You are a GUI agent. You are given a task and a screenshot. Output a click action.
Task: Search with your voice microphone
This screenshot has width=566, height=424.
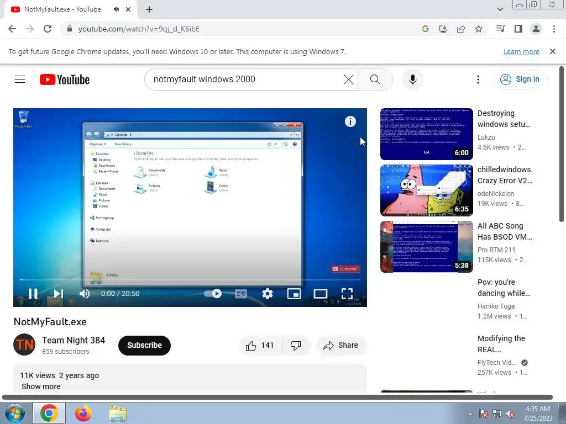pos(412,79)
